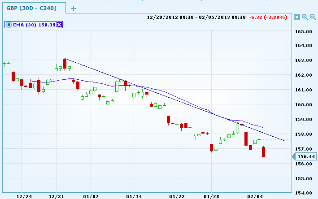Viewport: 318px width, 199px height.
Task: Click the date range 12/20/2012 - 02/05/2013 text
Action: pyautogui.click(x=196, y=17)
